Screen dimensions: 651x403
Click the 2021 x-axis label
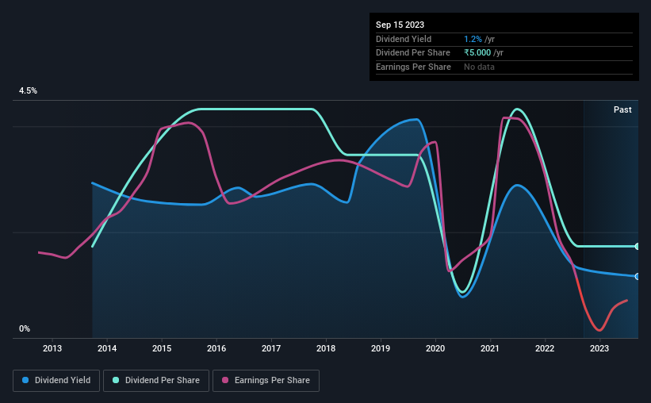pos(490,348)
